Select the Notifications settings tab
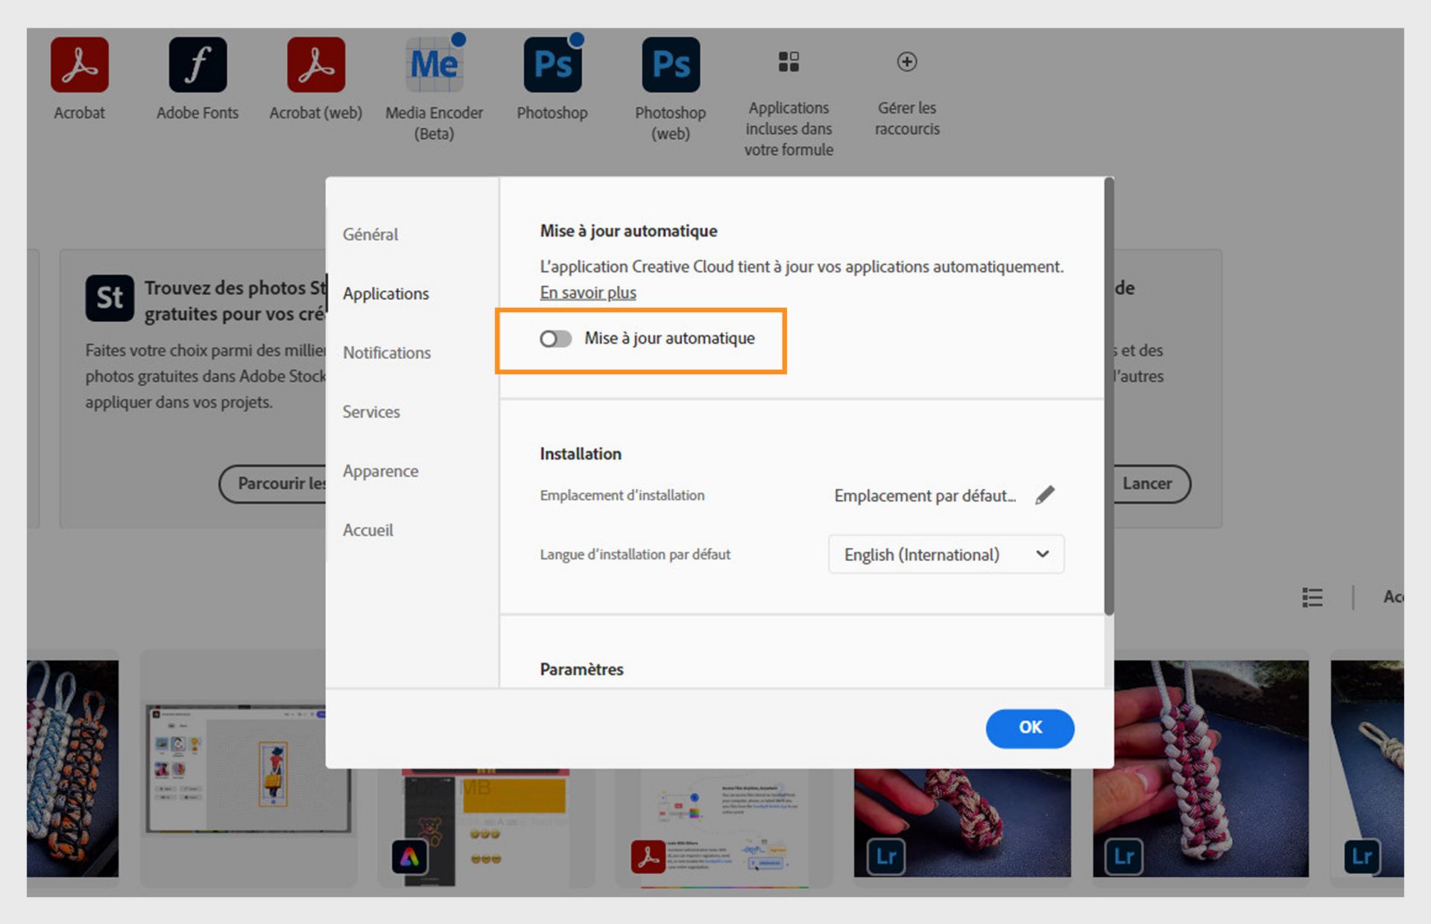The height and width of the screenshot is (924, 1431). tap(386, 352)
